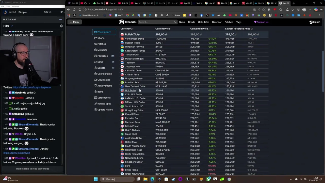325x183 pixels.
Task: Open the Configuration sidebar section
Action: coord(103,74)
